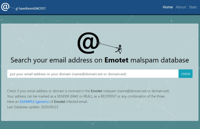Image resolution: width=200 pixels, height=129 pixels.
Task: Navigate to the Stats page
Action: [193, 7]
